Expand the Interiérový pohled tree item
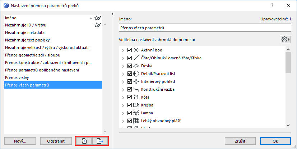Image resolution: width=297 pixels, height=149 pixels. click(123, 81)
